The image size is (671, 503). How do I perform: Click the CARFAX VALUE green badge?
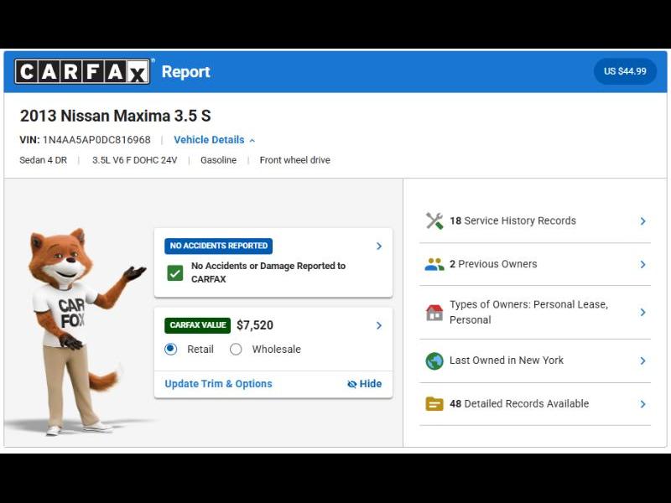(198, 325)
